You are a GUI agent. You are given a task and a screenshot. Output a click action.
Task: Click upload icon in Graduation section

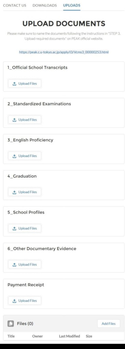click(x=14, y=192)
